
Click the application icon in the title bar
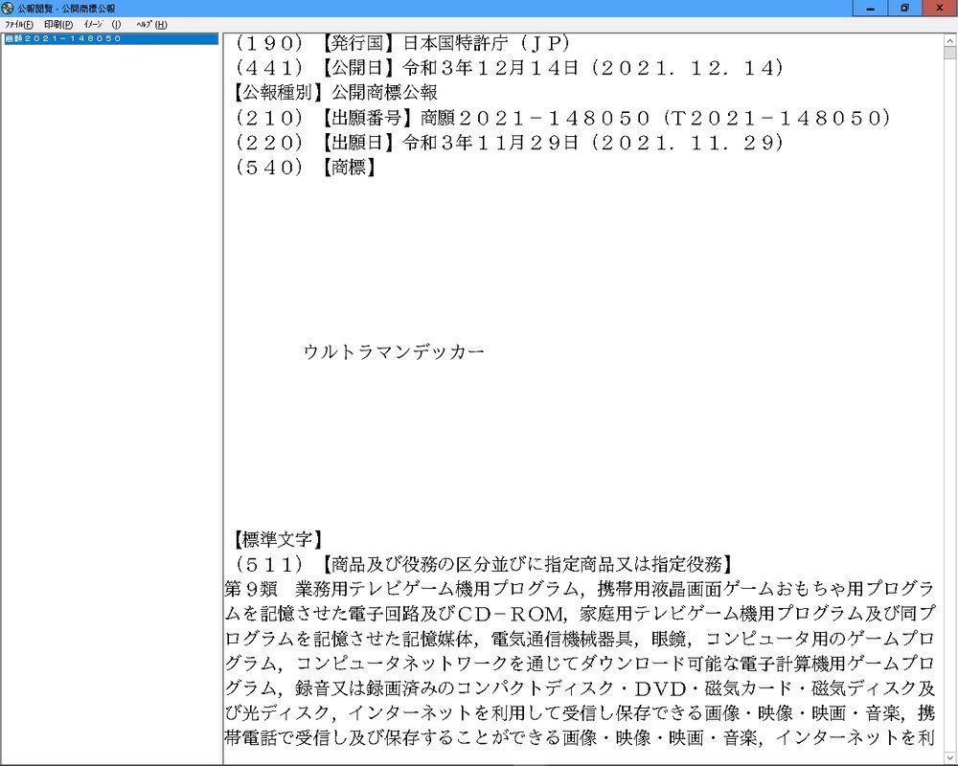pyautogui.click(x=8, y=8)
